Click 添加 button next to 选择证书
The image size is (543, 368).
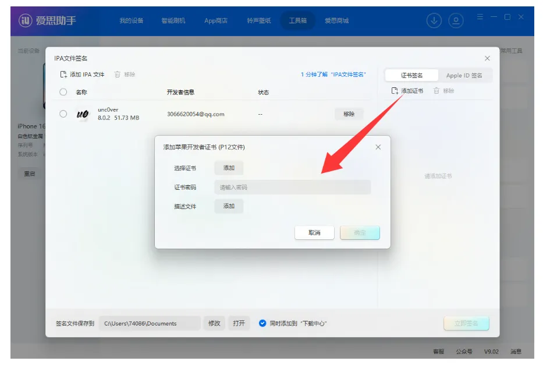click(229, 168)
